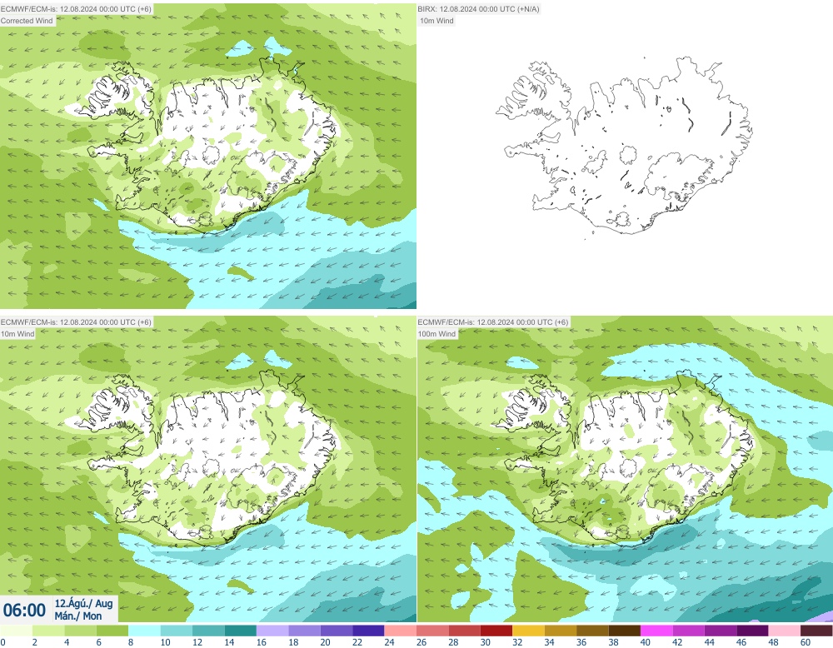Pick the light pink 48–60 legend swatch
The height and width of the screenshot is (648, 833).
[785, 631]
